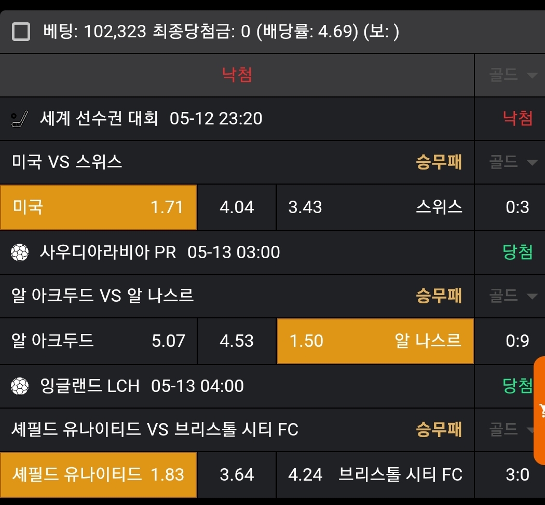The width and height of the screenshot is (545, 505).
Task: Tick the bet slip checkbox at top
Action: (x=21, y=32)
